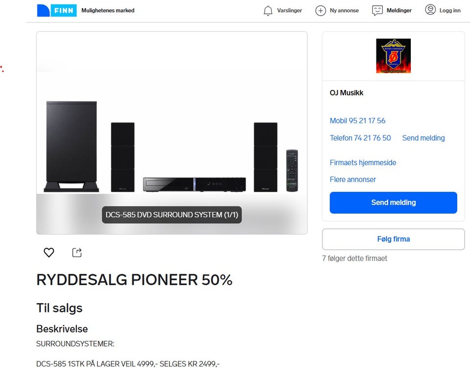Click the Telefon 74 21 76 50 link

(x=360, y=138)
